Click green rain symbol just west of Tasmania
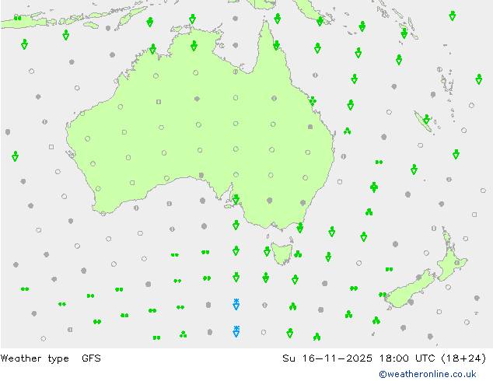This screenshot has width=493, height=381. pos(267,251)
